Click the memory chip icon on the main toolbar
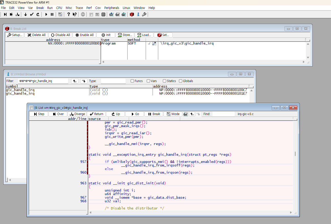331x224 pixels. 103,14
